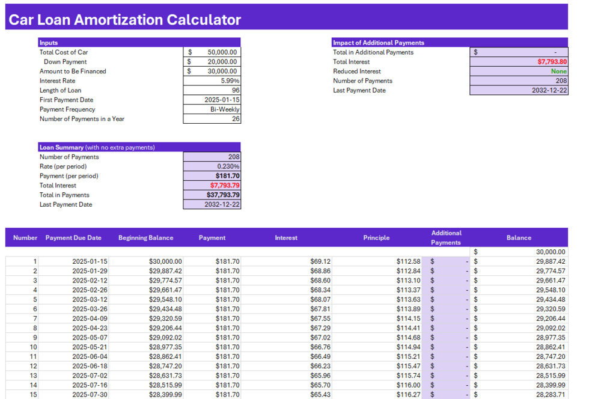Viewport: 604px width, 399px height.
Task: Click payment due date 2025-04-09
Action: pos(73,318)
